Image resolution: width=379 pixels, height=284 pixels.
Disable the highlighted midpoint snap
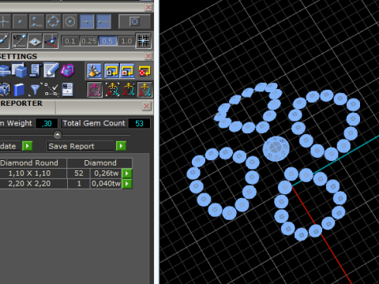tap(87, 21)
